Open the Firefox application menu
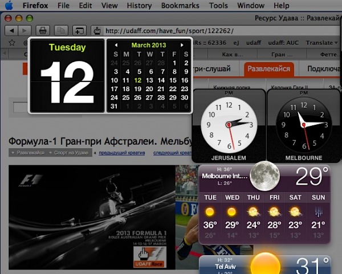Image resolution: width=342 pixels, height=274 pixels. [x=35, y=6]
